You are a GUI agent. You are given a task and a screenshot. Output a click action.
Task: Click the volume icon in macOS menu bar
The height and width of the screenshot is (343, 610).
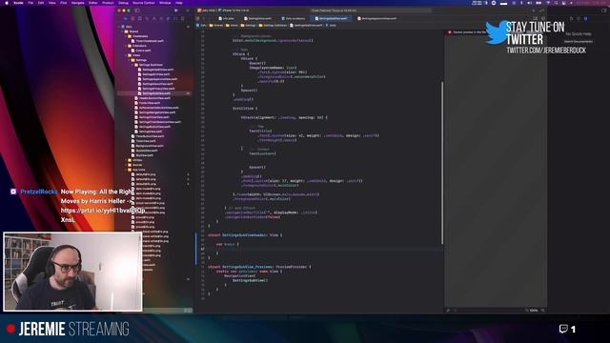(x=530, y=3)
